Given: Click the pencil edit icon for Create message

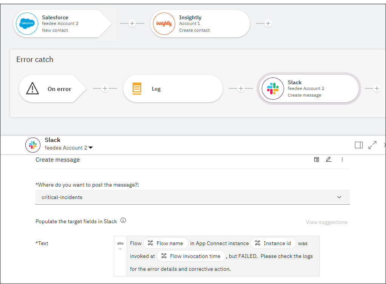Looking at the screenshot, I should [x=328, y=159].
